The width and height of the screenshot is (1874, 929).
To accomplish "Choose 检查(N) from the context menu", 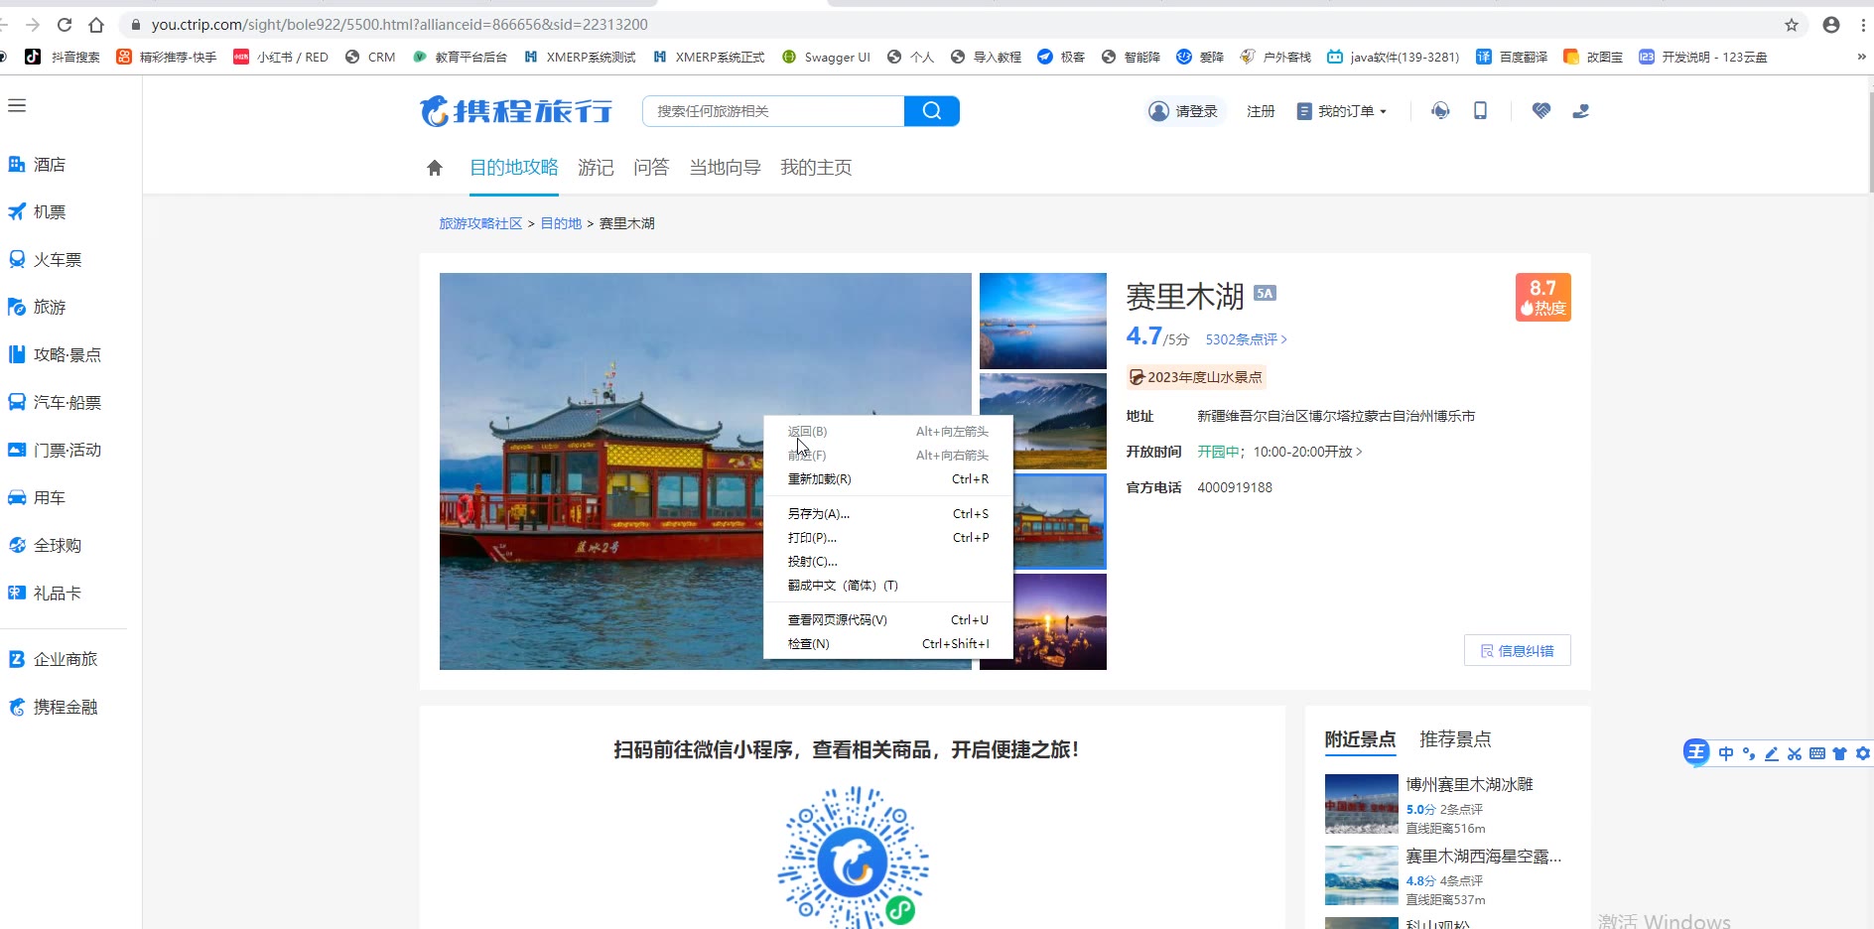I will [888, 644].
